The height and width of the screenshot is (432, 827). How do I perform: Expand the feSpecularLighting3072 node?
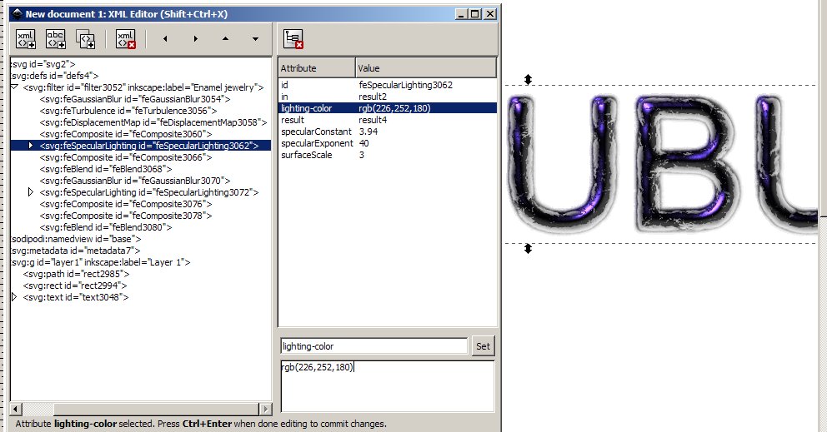point(32,191)
